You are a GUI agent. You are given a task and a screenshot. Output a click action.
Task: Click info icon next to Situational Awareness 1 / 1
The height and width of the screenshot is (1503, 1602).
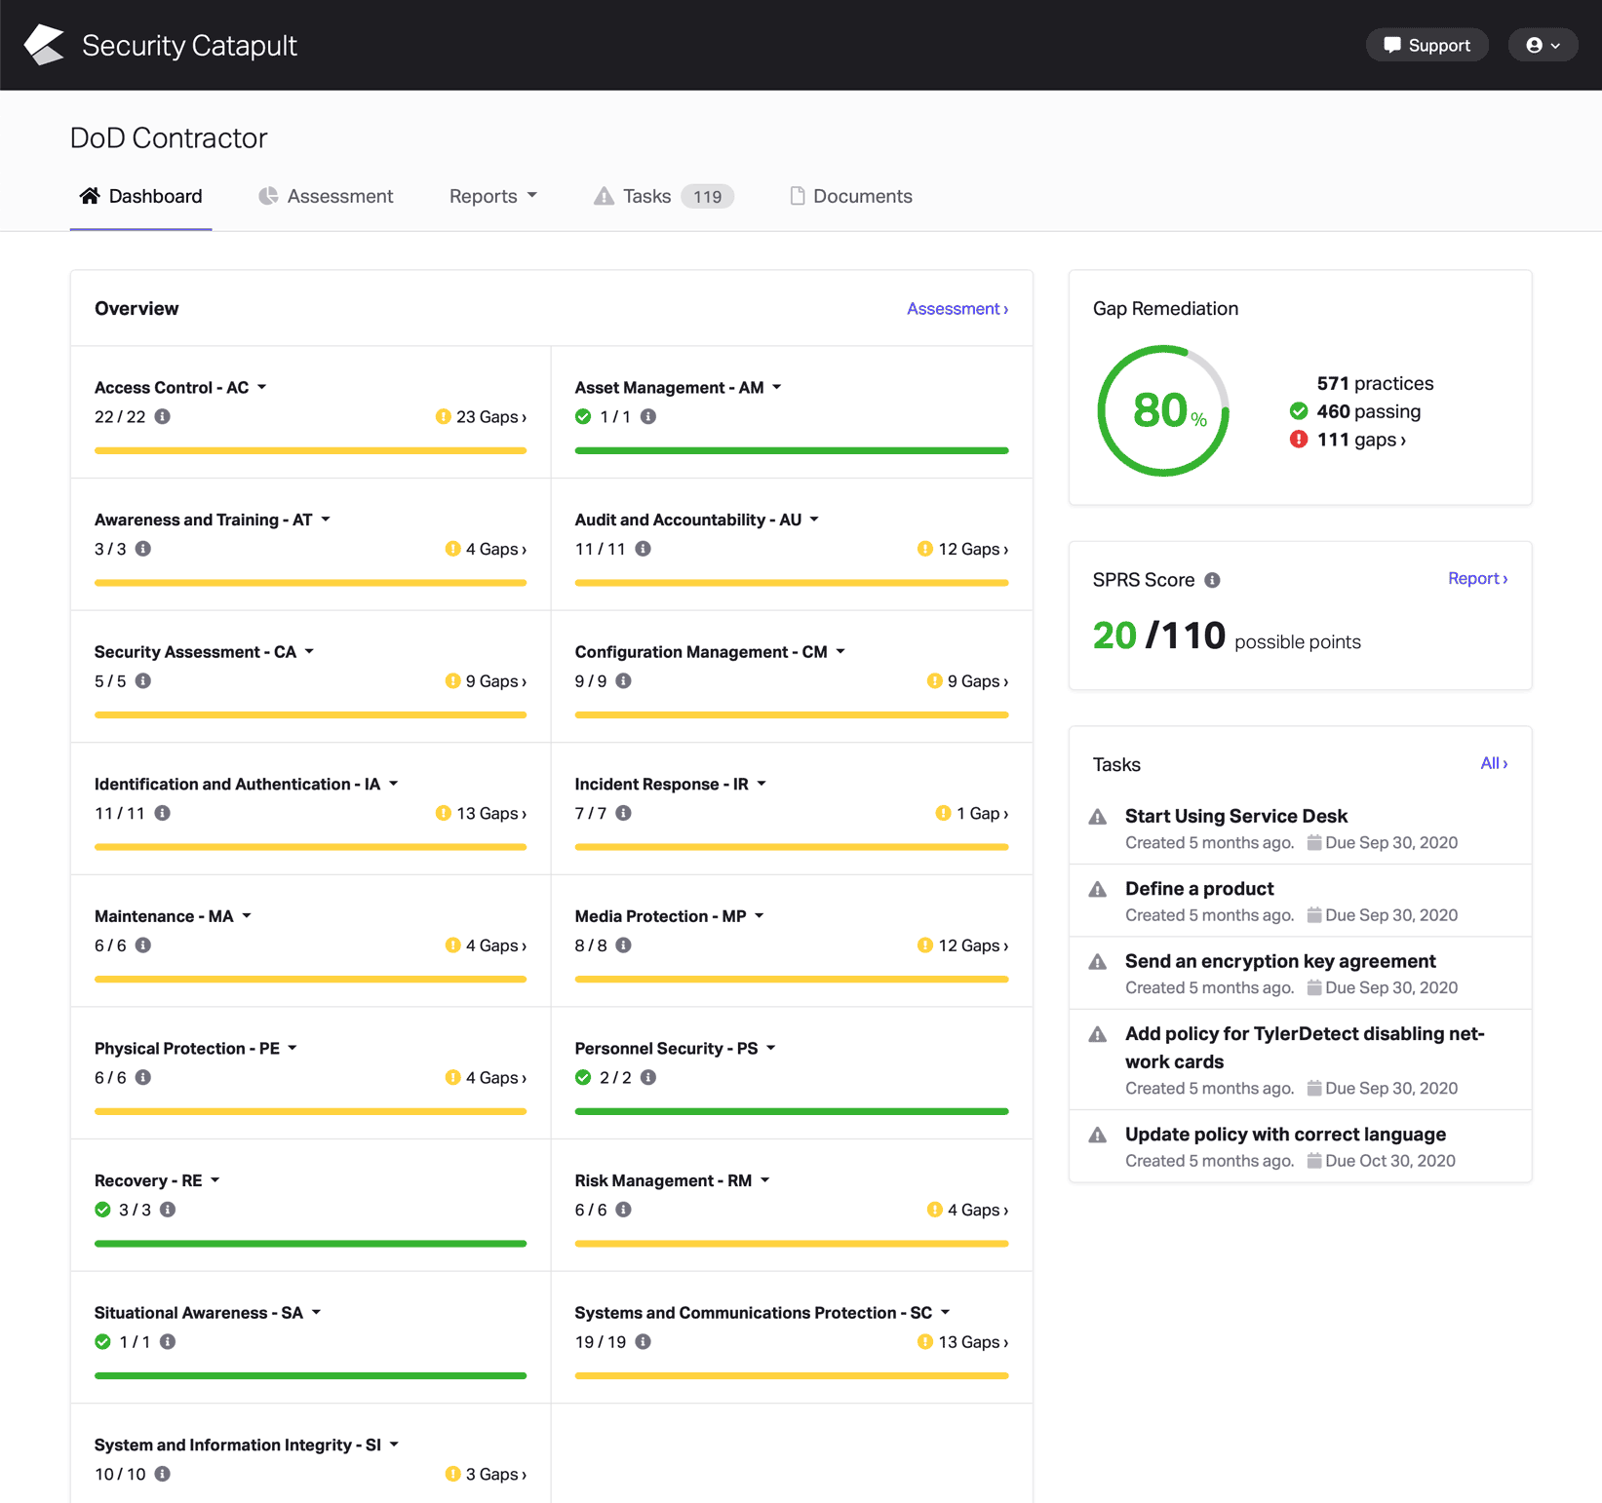coord(168,1341)
